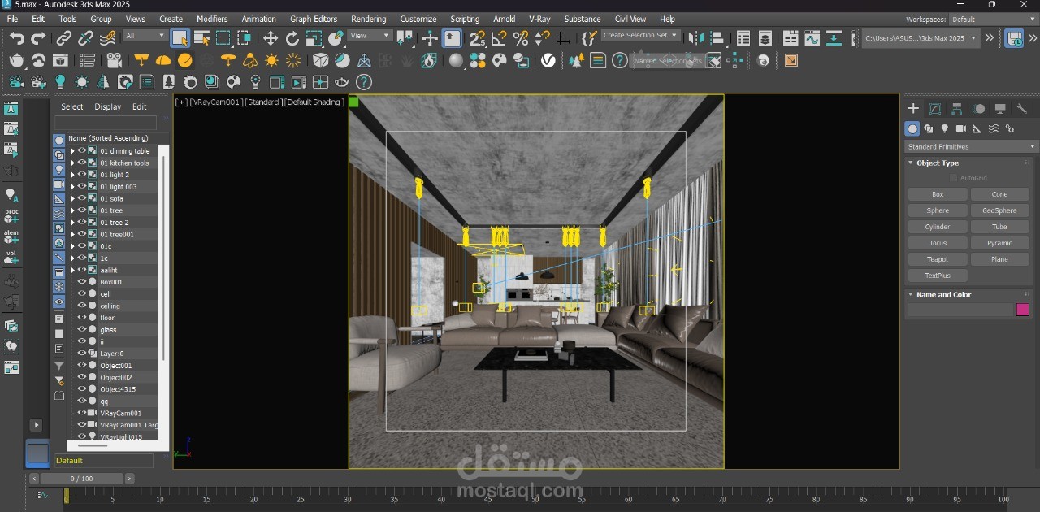The height and width of the screenshot is (512, 1040).
Task: Select the Select and Link tool
Action: 64,37
